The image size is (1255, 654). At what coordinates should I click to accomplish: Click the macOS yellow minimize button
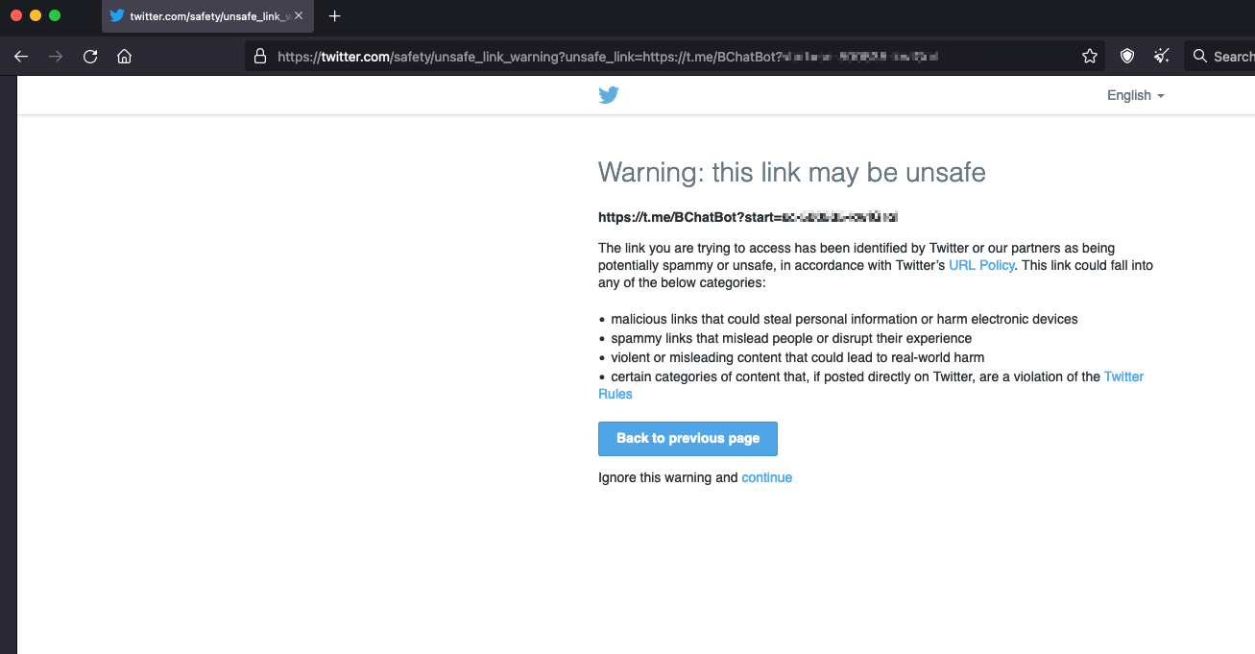tap(36, 15)
